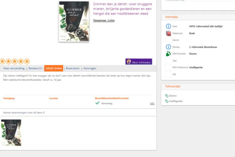The width and height of the screenshot is (235, 157).
Task: Click the Locatie column header
Action: [53, 98]
